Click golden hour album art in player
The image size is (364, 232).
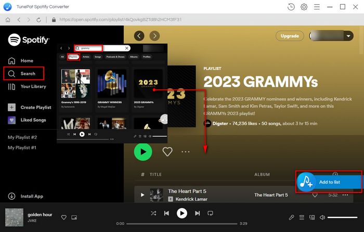(x=15, y=217)
